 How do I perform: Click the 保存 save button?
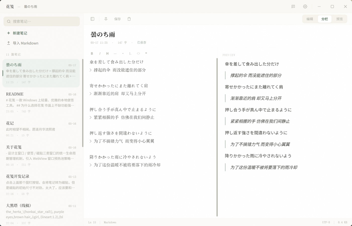tap(117, 19)
